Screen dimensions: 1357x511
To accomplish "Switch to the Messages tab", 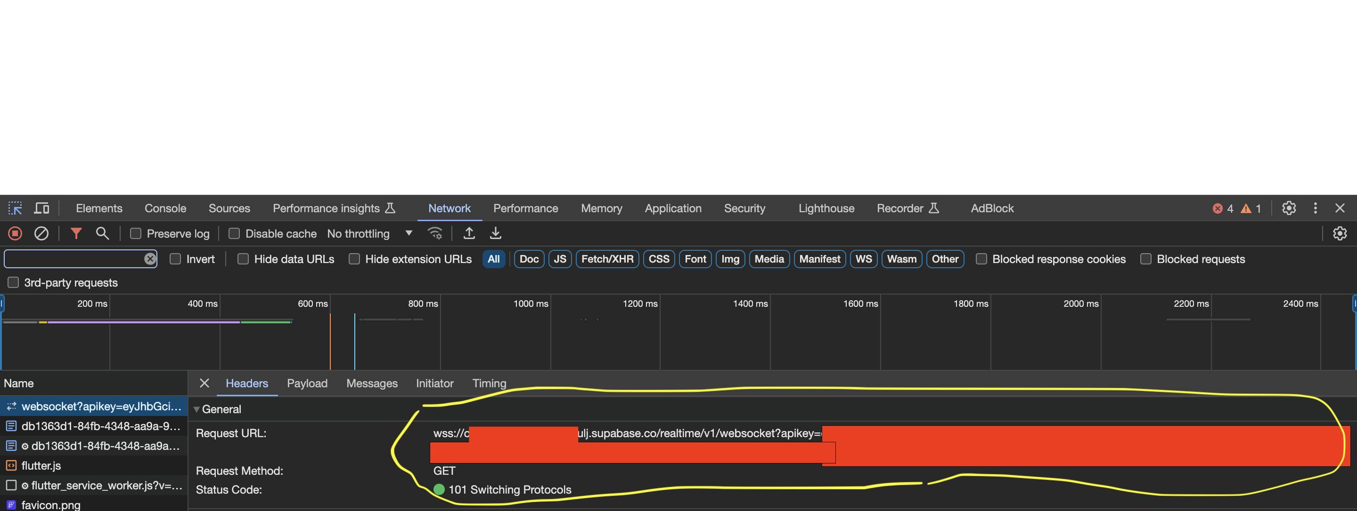I will coord(371,383).
